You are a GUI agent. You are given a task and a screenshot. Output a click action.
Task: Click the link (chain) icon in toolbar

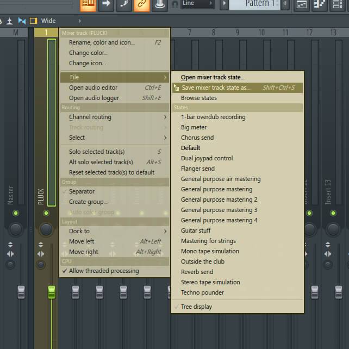pos(142,4)
